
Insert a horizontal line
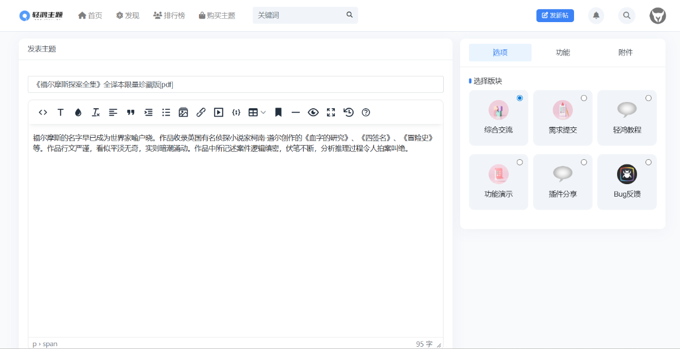pos(296,112)
